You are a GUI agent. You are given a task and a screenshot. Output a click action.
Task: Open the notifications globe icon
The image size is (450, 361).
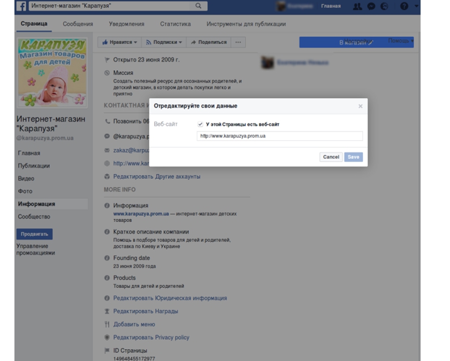point(384,6)
